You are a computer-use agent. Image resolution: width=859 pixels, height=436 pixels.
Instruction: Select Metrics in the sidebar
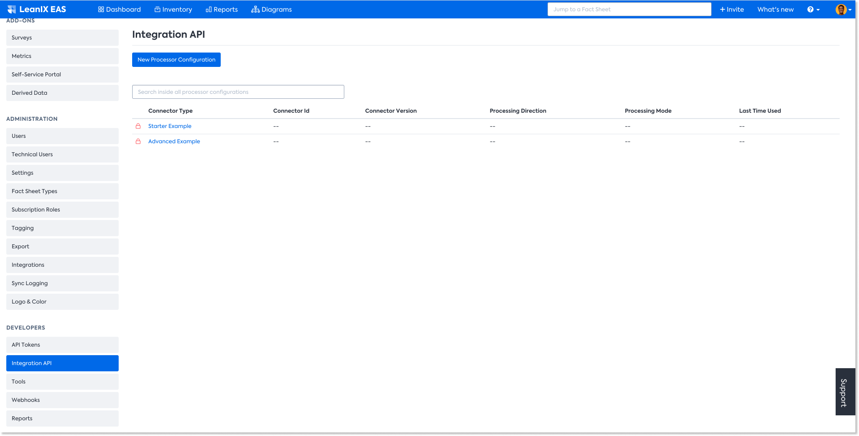(x=62, y=56)
